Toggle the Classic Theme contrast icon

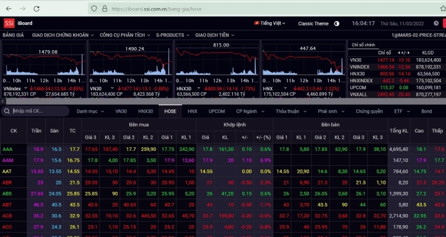point(337,24)
